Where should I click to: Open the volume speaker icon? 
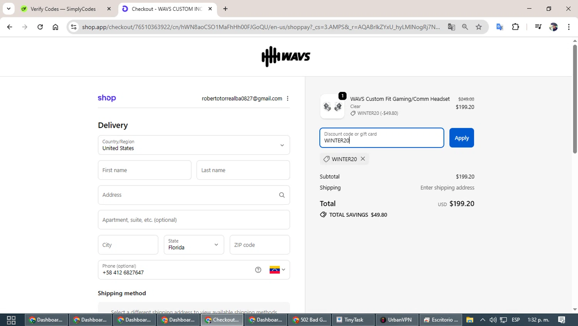pos(493,320)
